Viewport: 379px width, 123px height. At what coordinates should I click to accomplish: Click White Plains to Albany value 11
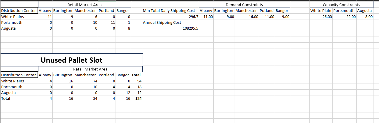[45, 17]
